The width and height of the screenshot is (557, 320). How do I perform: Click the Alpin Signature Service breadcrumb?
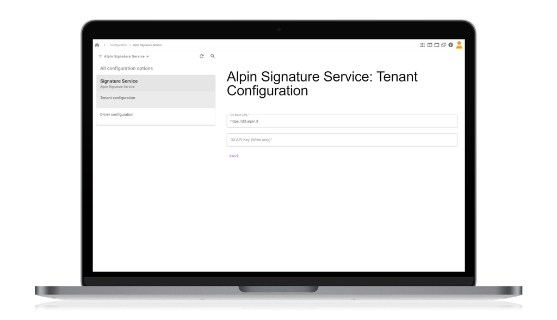click(x=147, y=45)
